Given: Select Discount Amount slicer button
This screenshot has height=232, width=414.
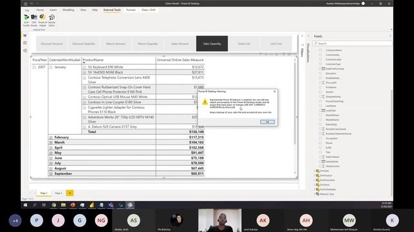Looking at the screenshot, I should coord(52,44).
